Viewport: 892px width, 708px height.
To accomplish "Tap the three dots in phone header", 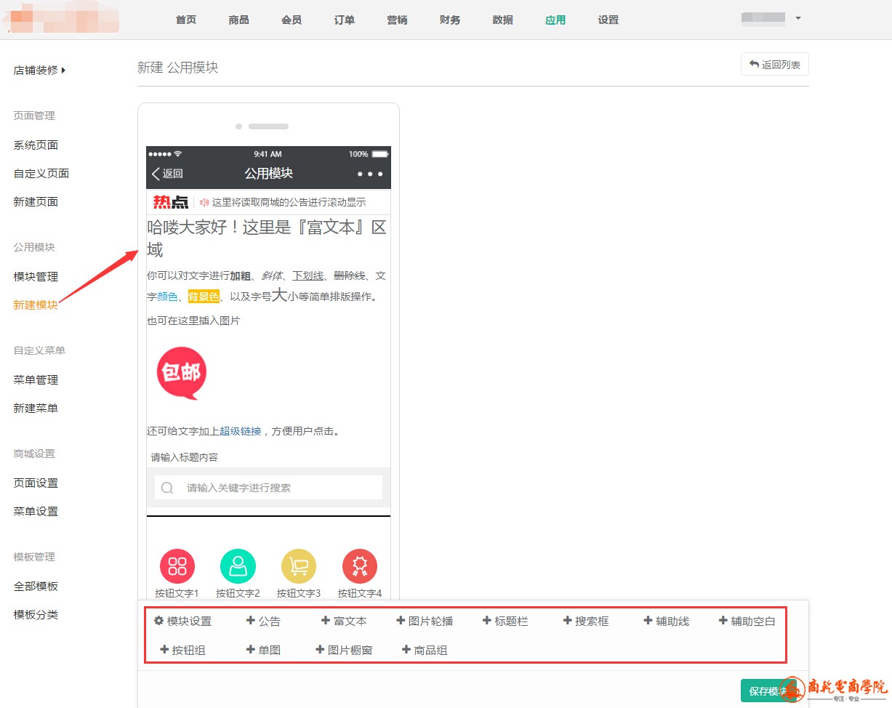I will click(x=369, y=174).
